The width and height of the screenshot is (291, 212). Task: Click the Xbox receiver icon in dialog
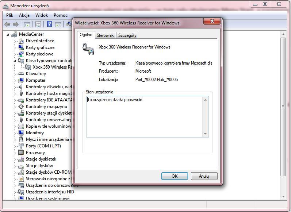(x=88, y=49)
